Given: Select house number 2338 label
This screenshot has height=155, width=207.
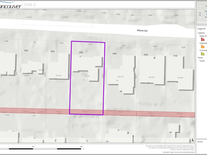Looking at the screenshot, I should click(81, 52).
